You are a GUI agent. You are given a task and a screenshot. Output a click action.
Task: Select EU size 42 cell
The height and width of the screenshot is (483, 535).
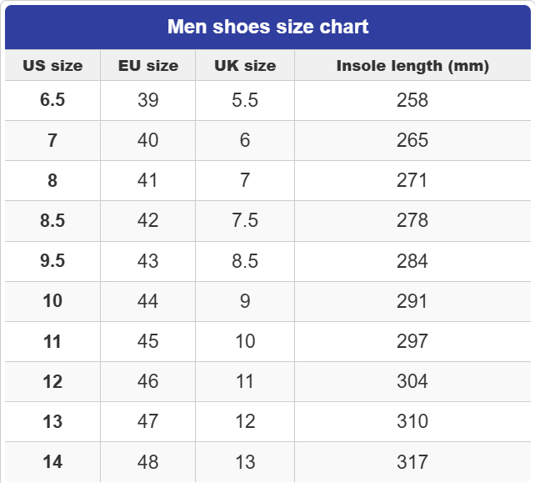(147, 220)
